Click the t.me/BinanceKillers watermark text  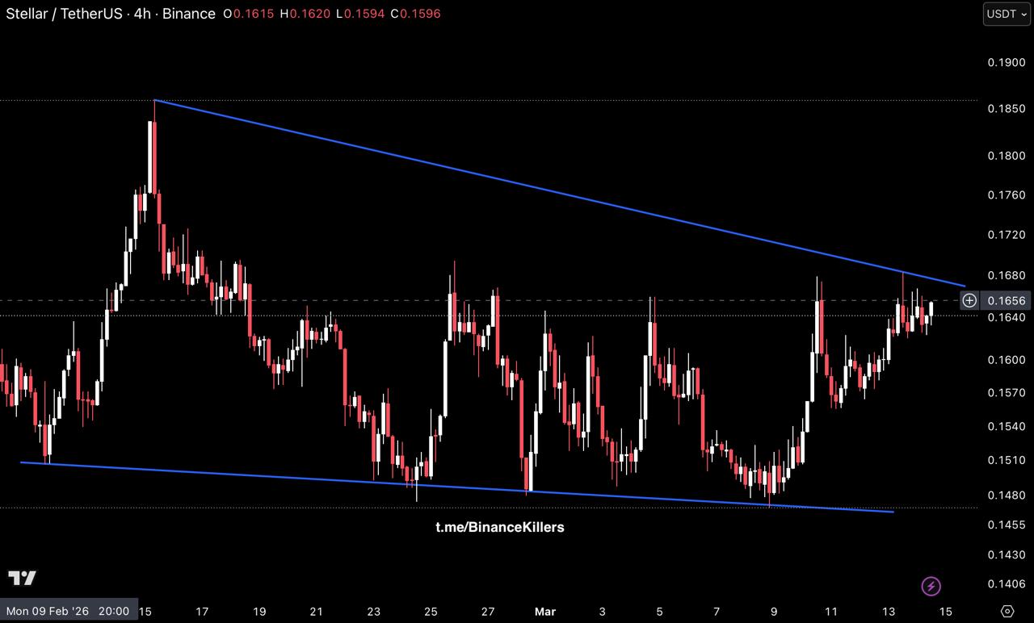tap(499, 527)
